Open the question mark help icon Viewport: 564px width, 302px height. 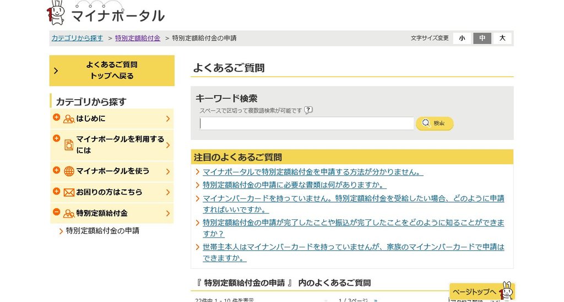click(x=308, y=110)
